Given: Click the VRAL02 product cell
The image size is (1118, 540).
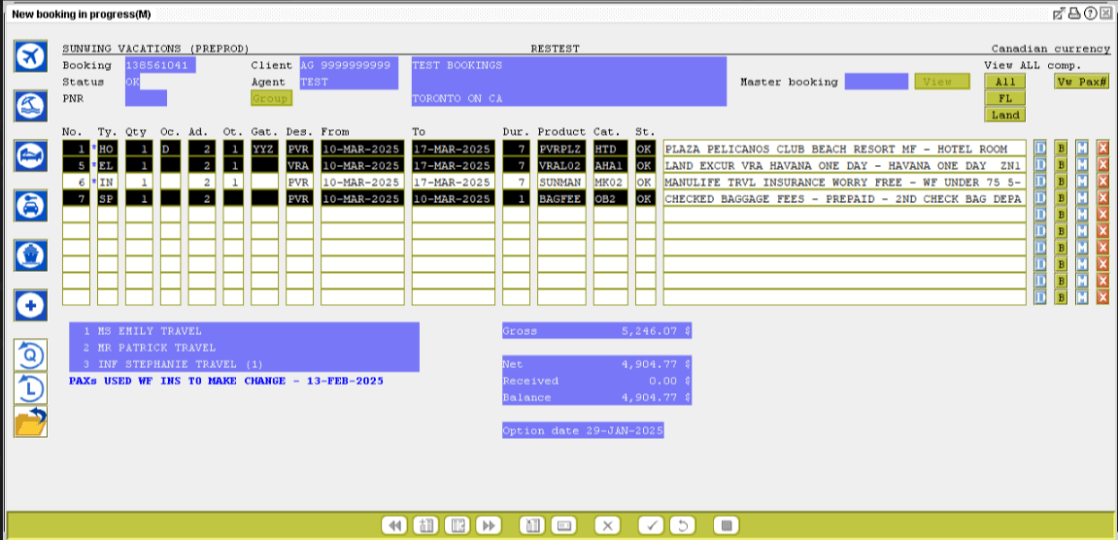Looking at the screenshot, I should (x=561, y=165).
